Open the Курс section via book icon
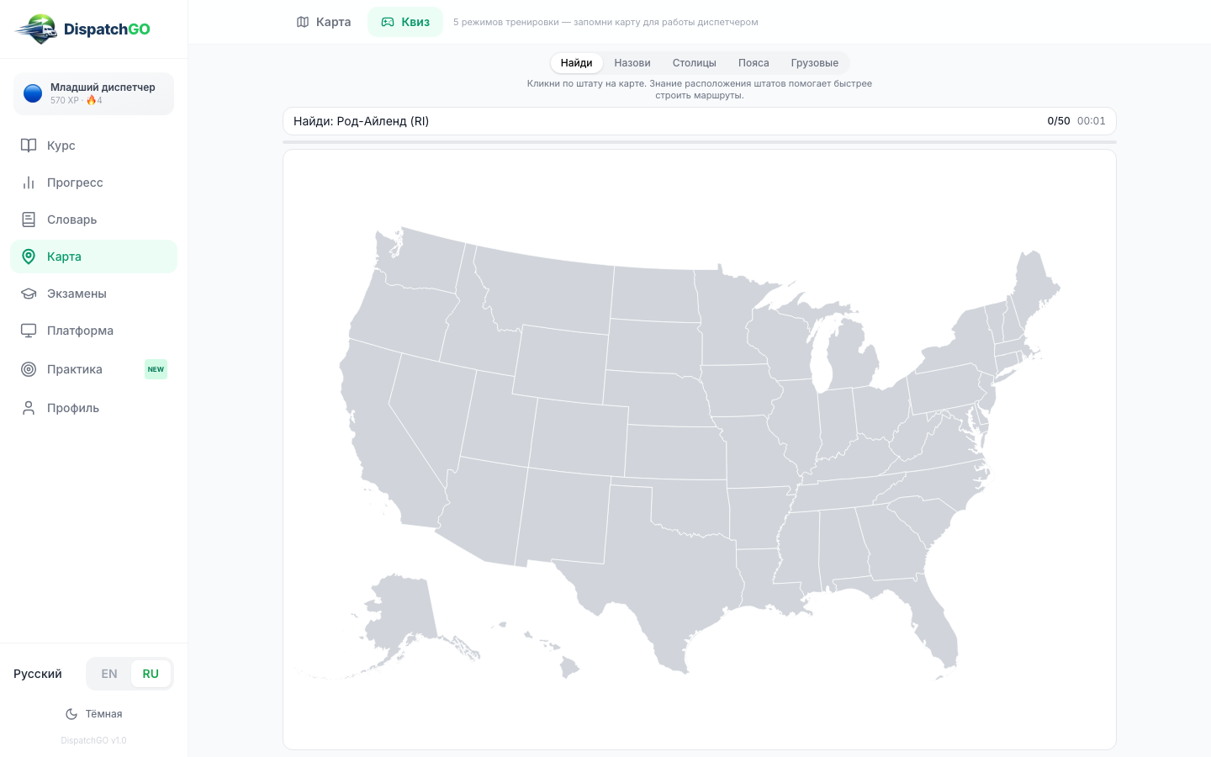This screenshot has width=1211, height=757. tap(29, 146)
